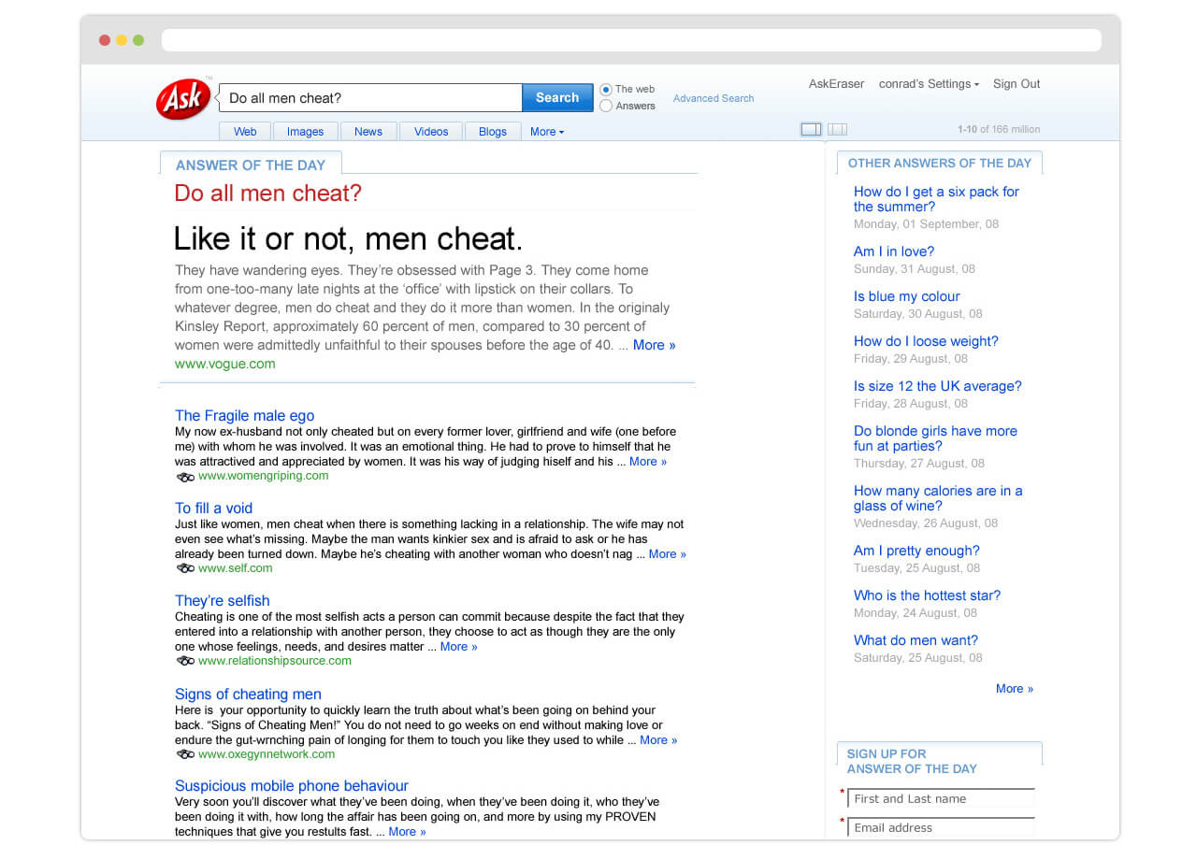Open "How do I loose weight?" answer

tap(926, 341)
